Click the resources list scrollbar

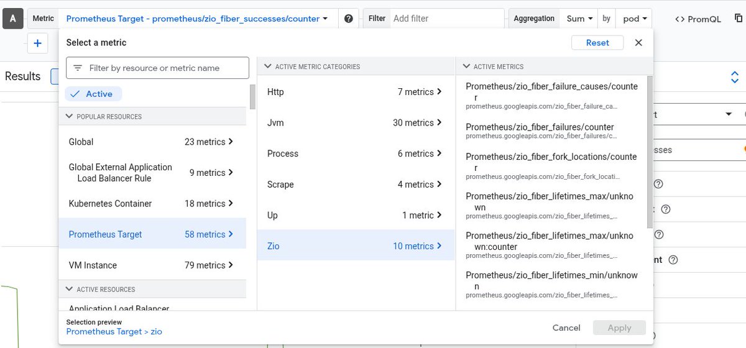[x=252, y=96]
